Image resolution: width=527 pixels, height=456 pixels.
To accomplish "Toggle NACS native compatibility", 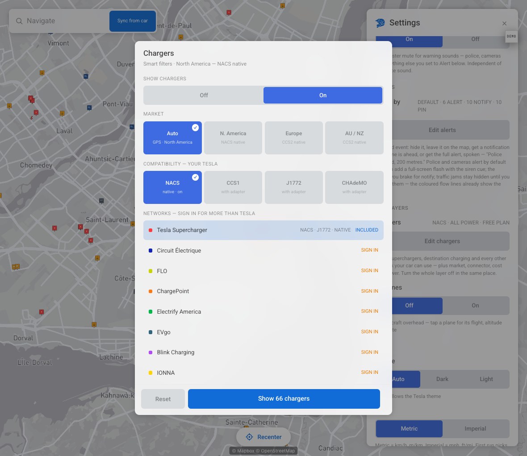I will tap(172, 187).
